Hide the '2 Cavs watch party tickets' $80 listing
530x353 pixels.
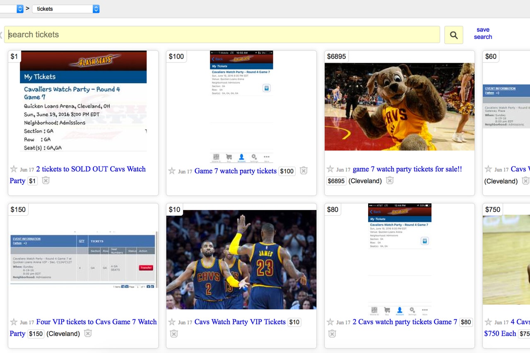coord(332,334)
